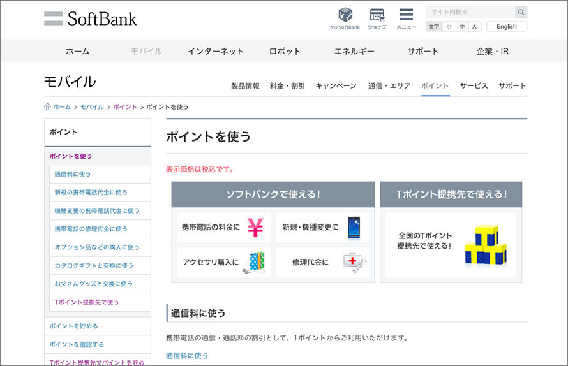Click ソフトバンクで使える！ panel header

273,194
